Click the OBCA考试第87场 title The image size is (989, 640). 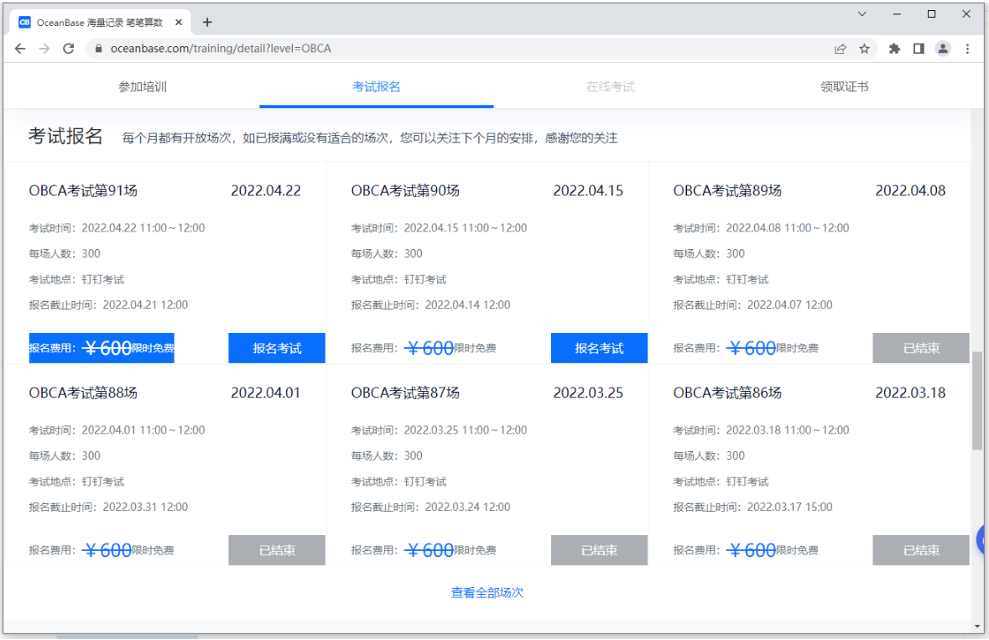(x=405, y=393)
